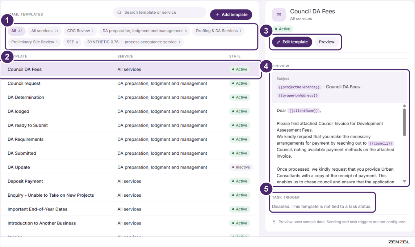Open the DA lodged template
Screen dimensions: 415x247
click(130, 111)
